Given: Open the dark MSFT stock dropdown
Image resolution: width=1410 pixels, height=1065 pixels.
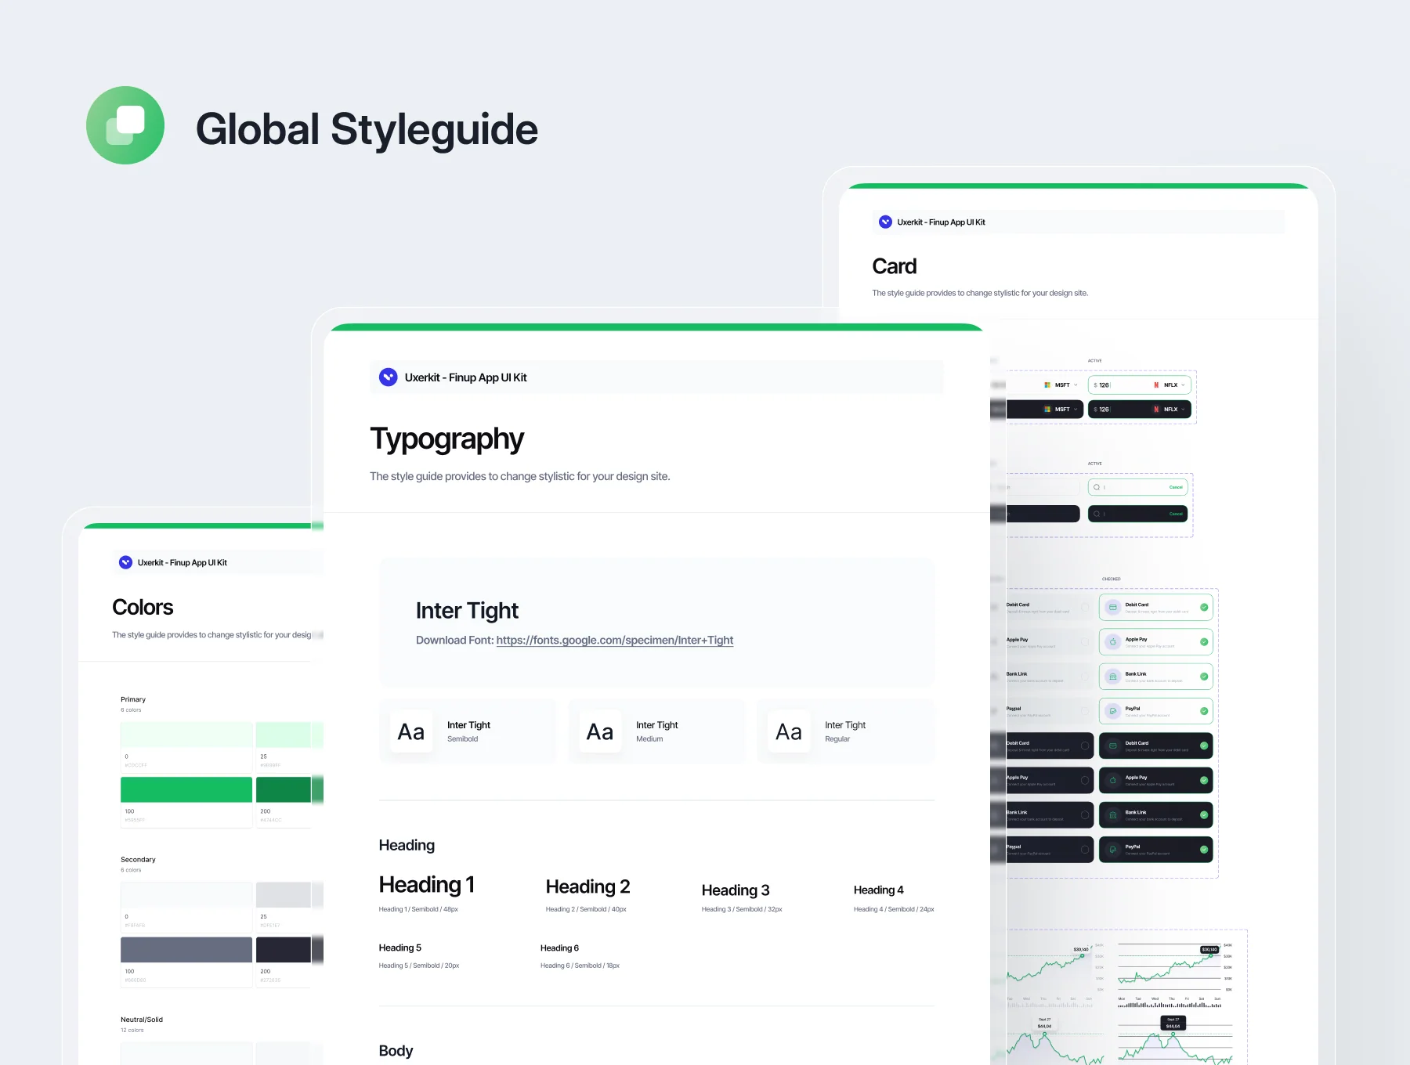Looking at the screenshot, I should (1076, 410).
